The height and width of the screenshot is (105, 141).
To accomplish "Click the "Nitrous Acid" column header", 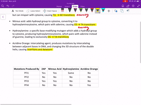I will tap(55, 69).
